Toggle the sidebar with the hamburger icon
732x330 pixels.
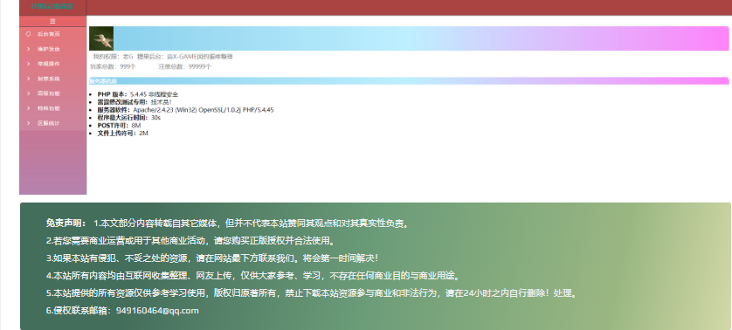[52, 21]
